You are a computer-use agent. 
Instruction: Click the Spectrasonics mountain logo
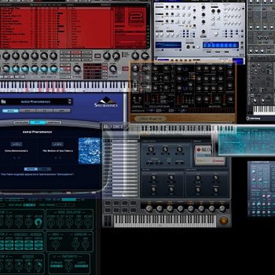click(x=106, y=102)
